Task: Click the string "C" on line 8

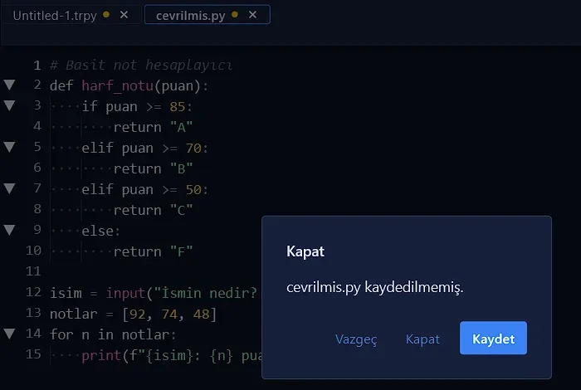Action: [181, 211]
